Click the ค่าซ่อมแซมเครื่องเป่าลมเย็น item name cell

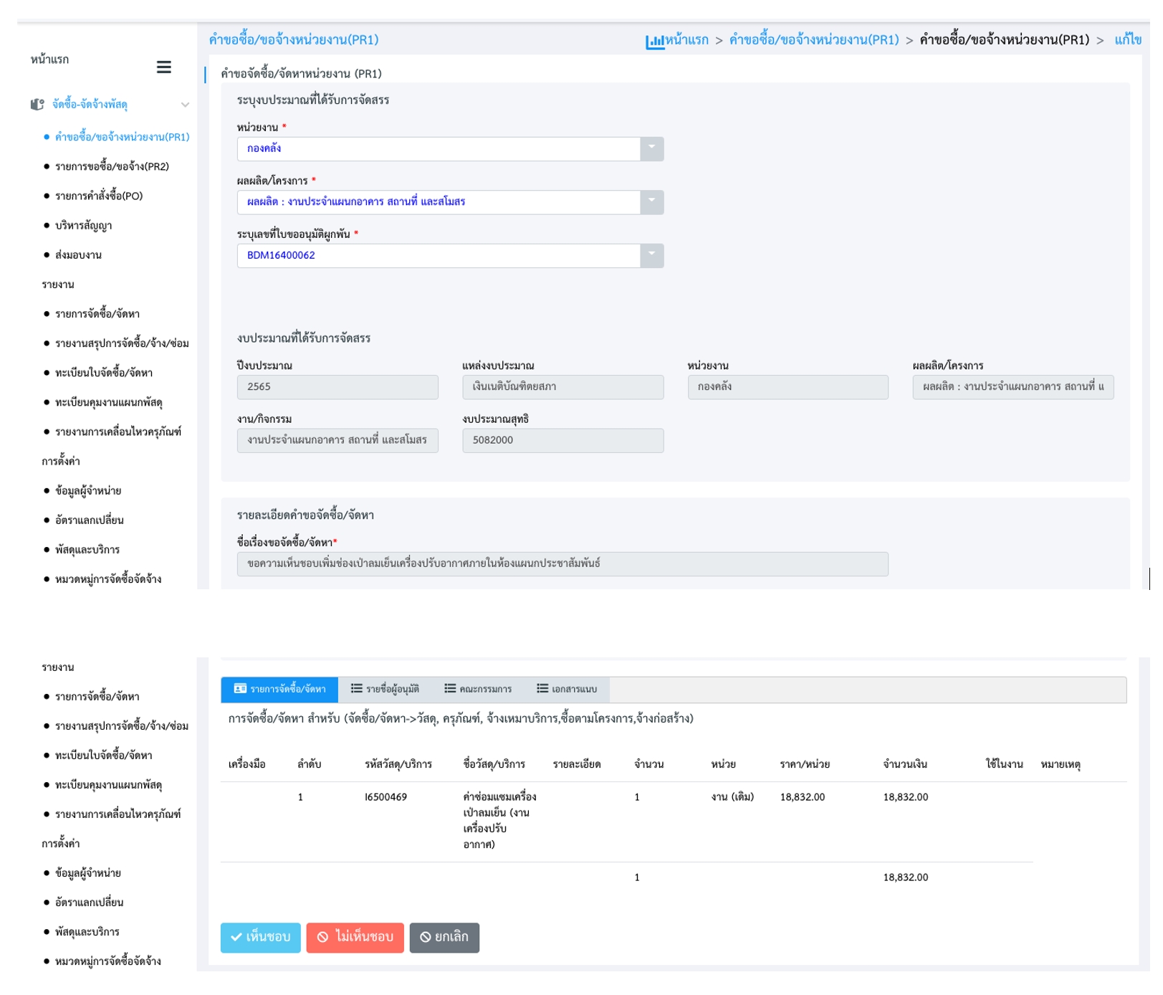499,820
